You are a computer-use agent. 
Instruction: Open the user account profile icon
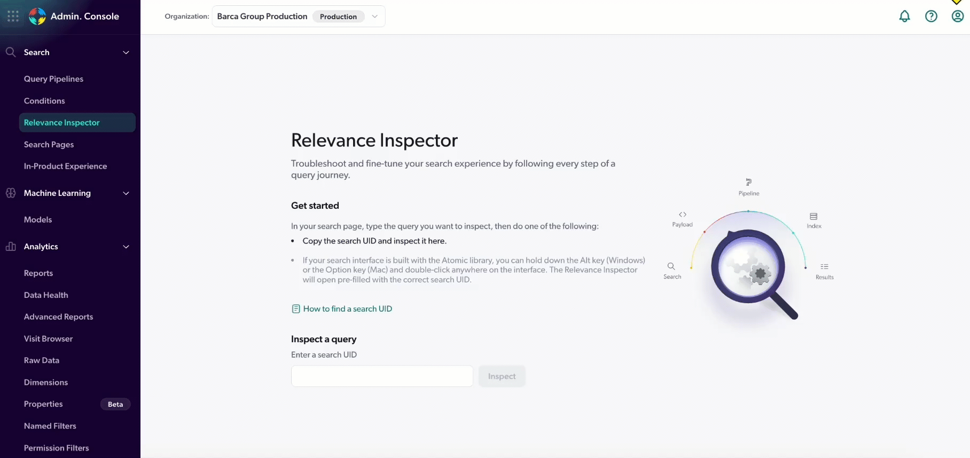point(958,16)
